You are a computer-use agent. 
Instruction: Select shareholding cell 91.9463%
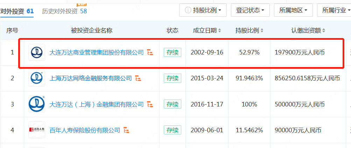pos(250,79)
